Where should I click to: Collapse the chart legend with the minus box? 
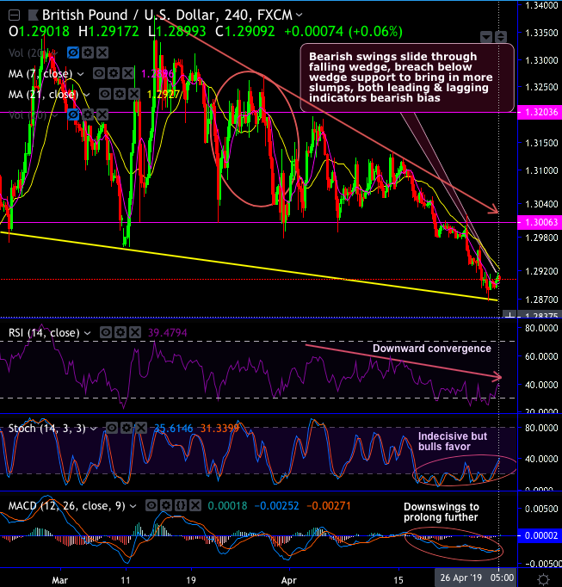pyautogui.click(x=15, y=15)
